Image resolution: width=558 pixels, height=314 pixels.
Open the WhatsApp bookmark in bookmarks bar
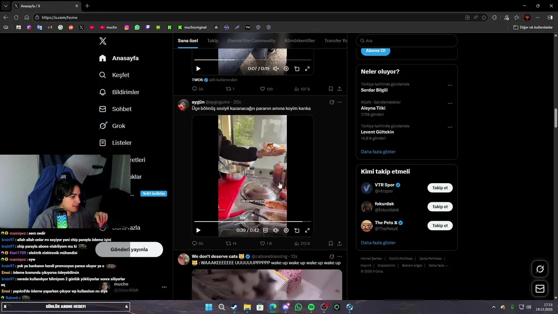(x=137, y=27)
